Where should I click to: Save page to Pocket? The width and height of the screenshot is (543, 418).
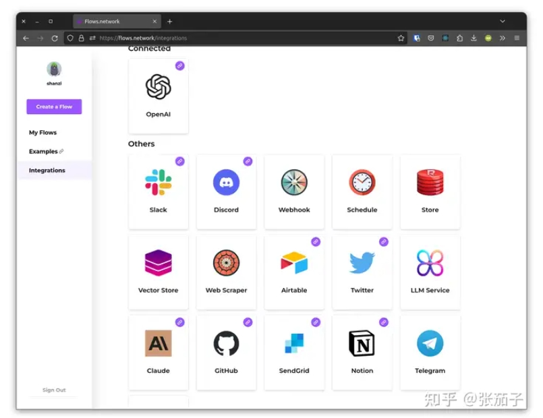click(431, 38)
